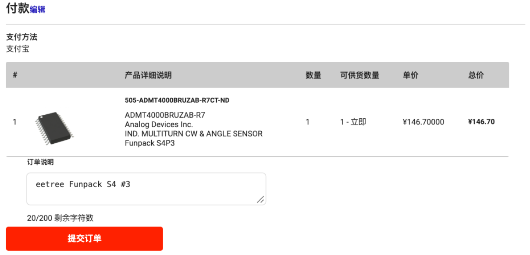Click the 单价 column header
530x255 pixels.
[411, 75]
